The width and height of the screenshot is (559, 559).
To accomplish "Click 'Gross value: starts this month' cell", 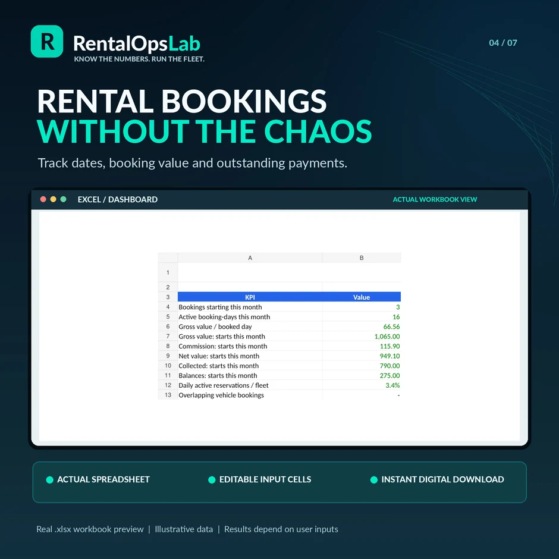I will [250, 337].
